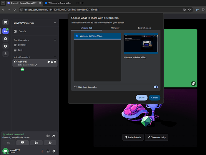The image size is (206, 155).
Task: Open third-party cookies eye icon
Action: click(x=185, y=10)
